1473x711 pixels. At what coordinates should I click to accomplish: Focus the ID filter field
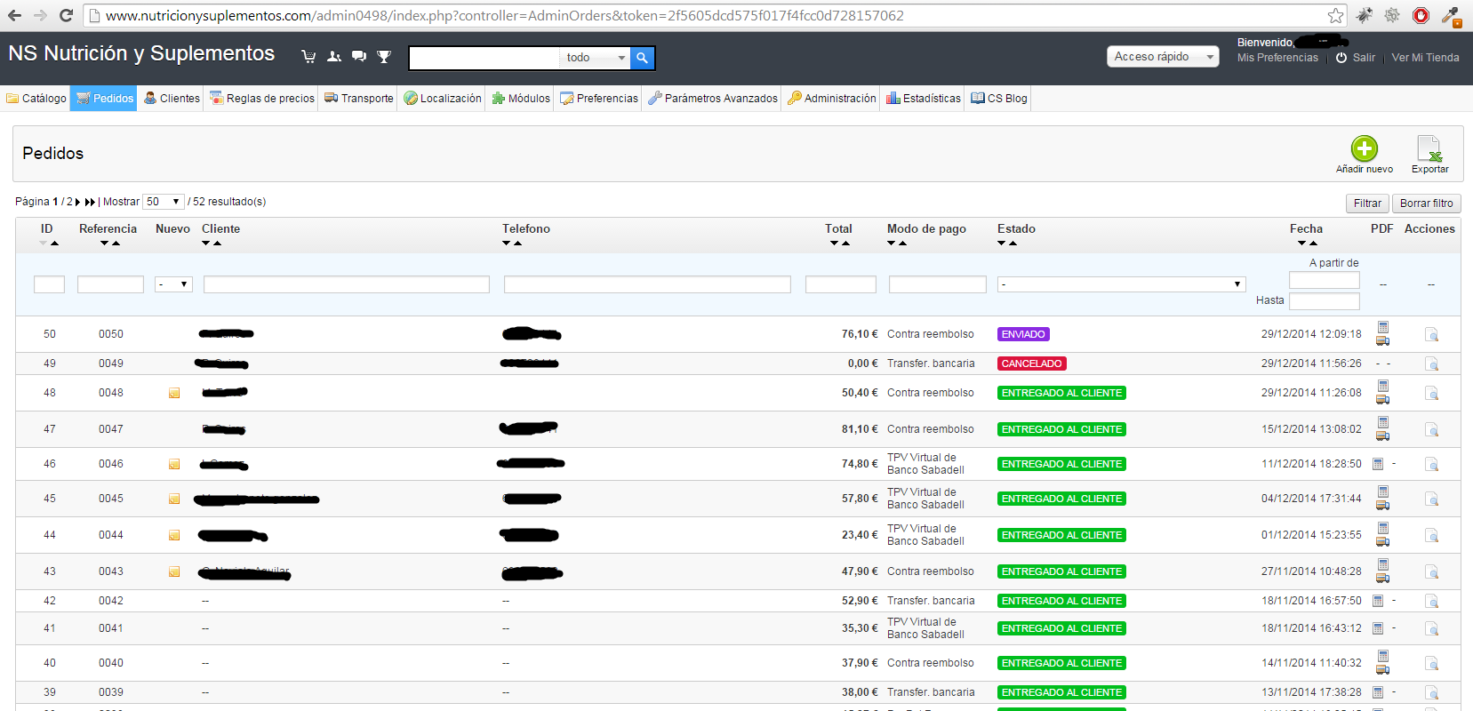pos(49,284)
